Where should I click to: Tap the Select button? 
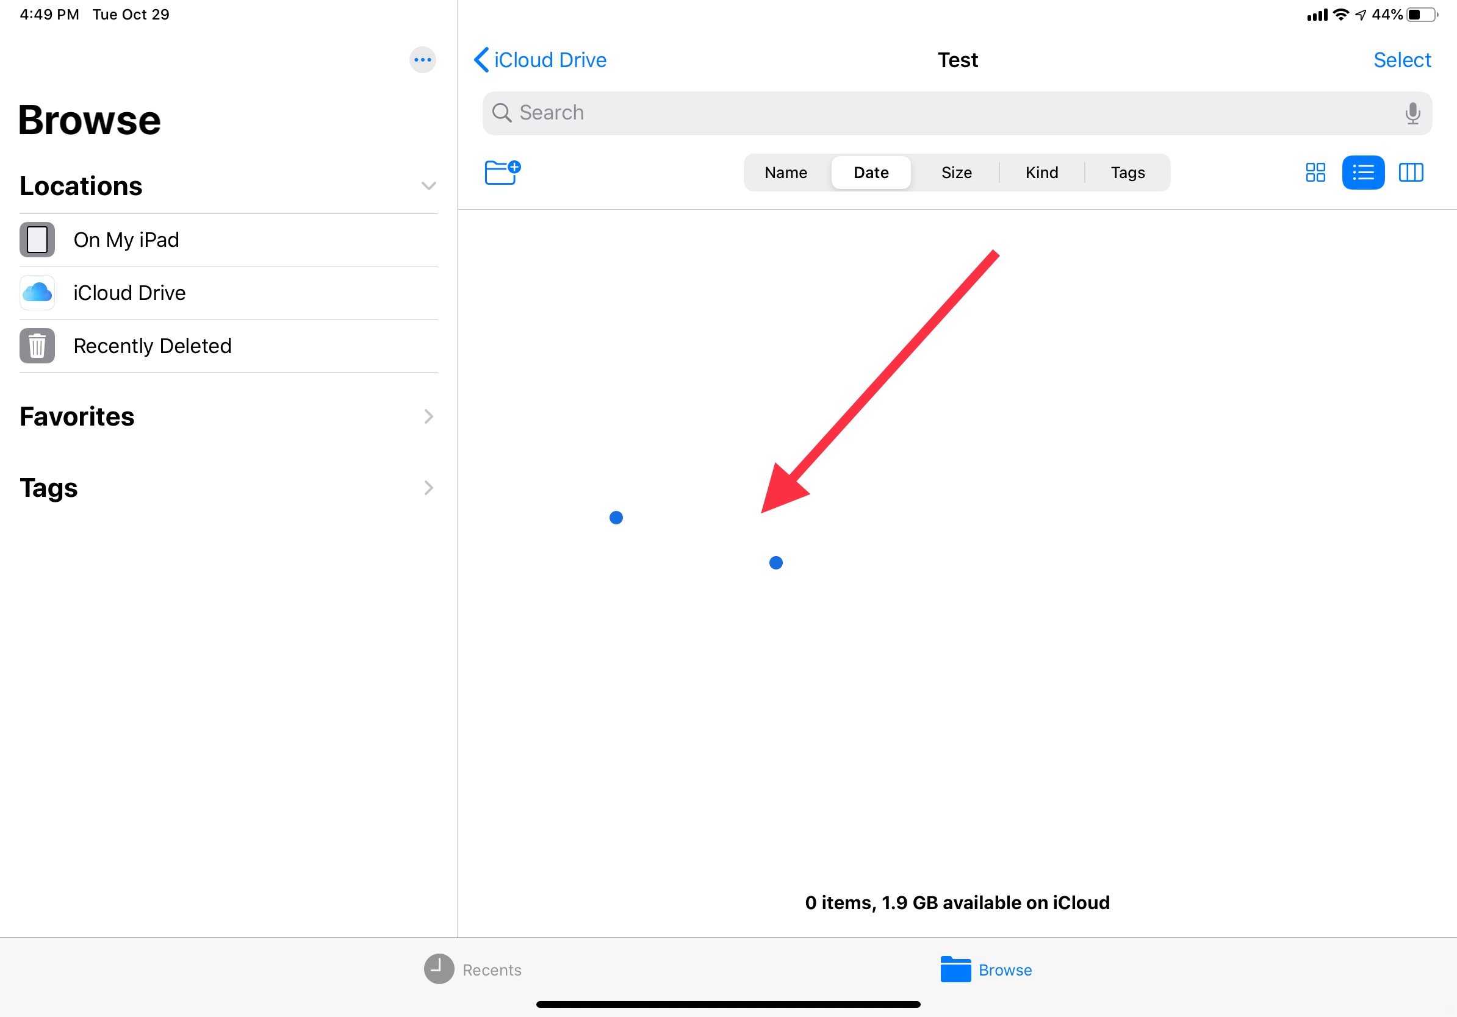1402,60
